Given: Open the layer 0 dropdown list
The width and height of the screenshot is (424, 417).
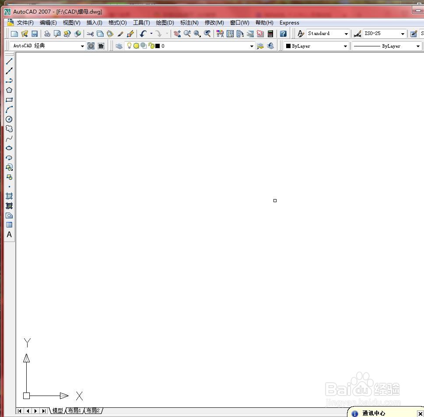Looking at the screenshot, I should [252, 46].
